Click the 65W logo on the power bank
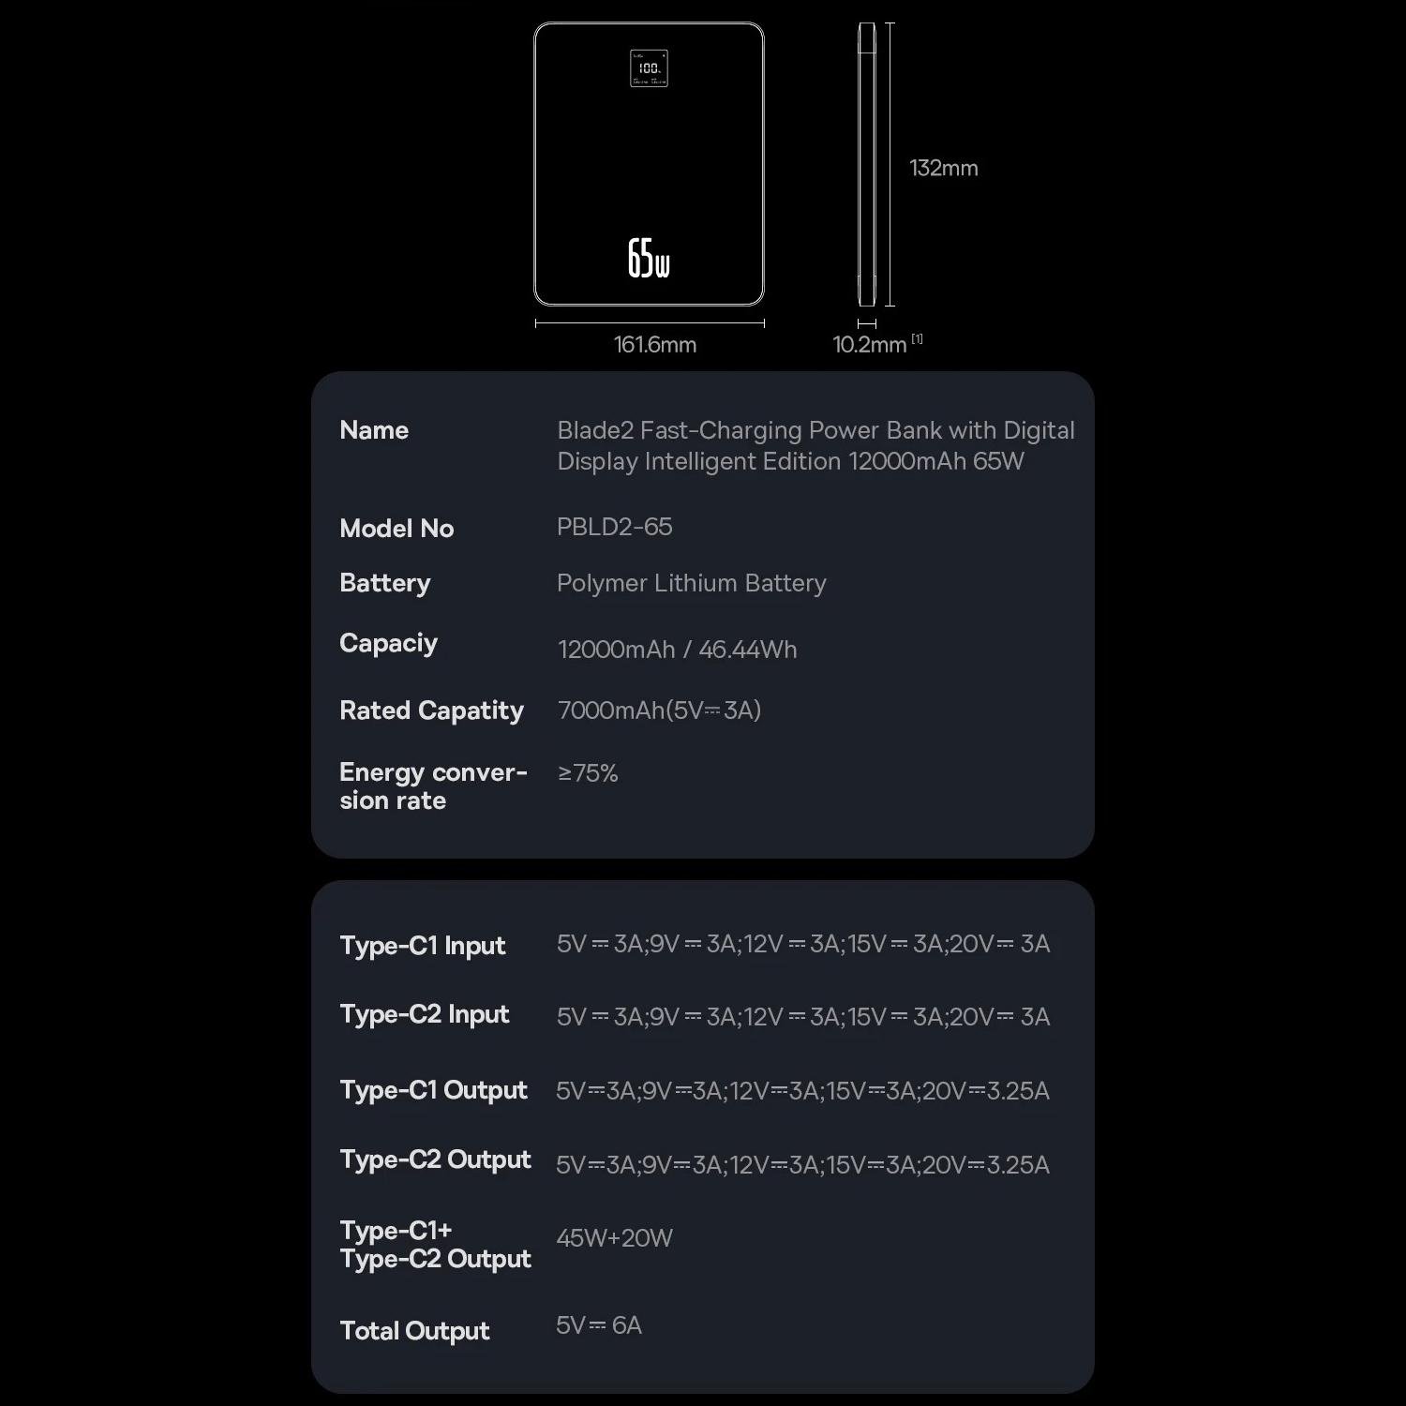This screenshot has width=1406, height=1406. click(x=649, y=258)
